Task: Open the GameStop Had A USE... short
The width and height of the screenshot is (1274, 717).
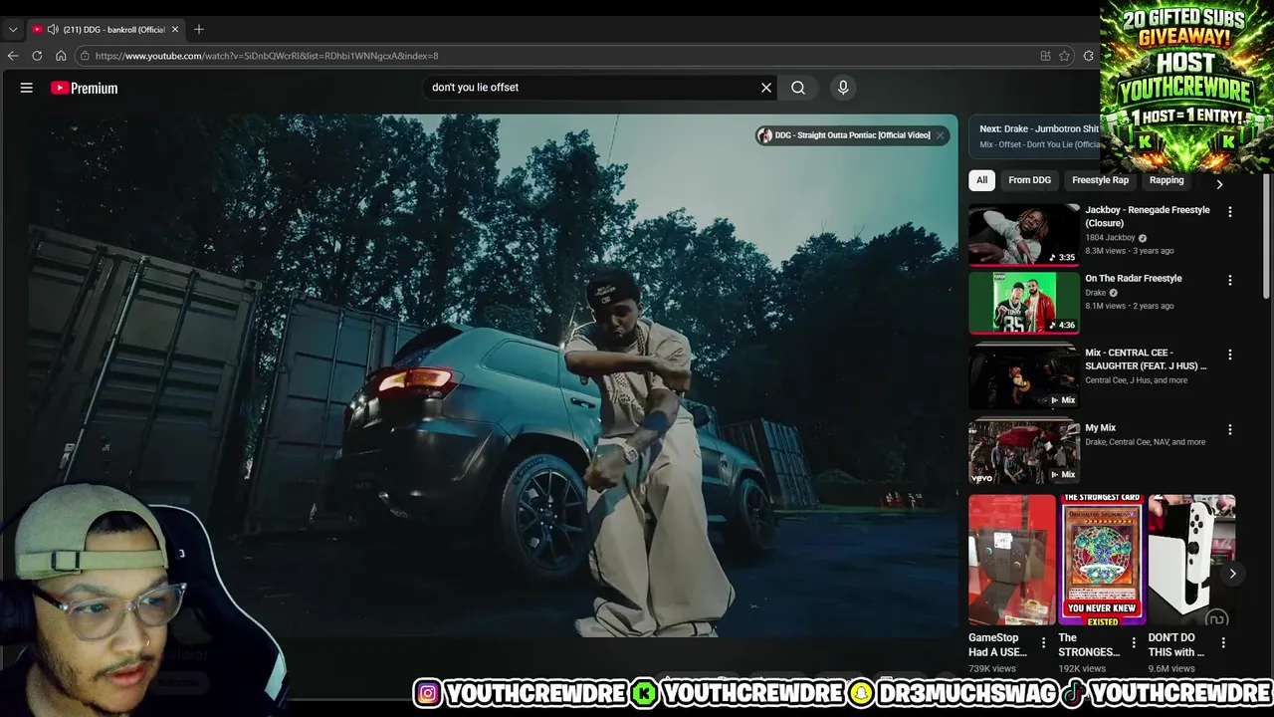Action: 1011,560
